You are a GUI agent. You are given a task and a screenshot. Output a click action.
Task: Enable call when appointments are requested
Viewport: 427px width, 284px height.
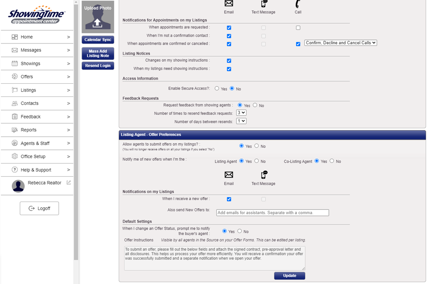(x=298, y=28)
